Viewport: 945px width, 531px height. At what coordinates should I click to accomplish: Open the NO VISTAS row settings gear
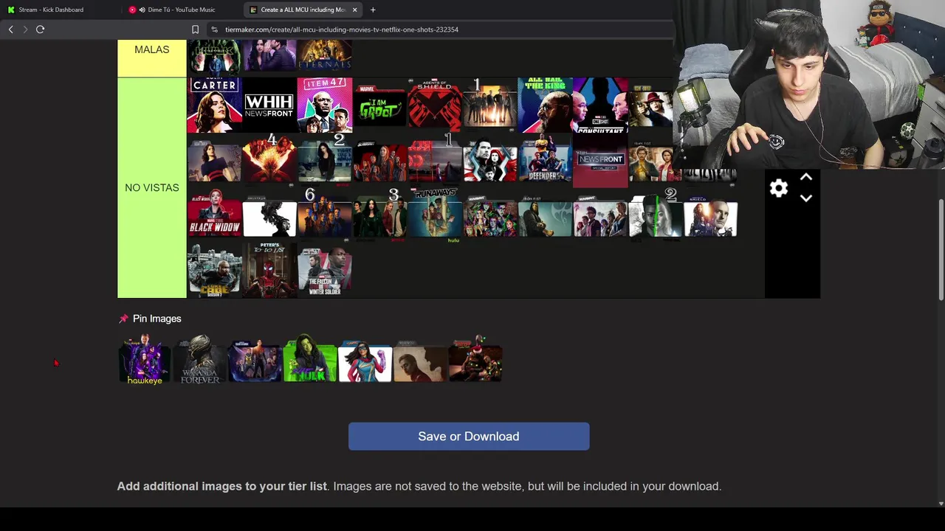tap(779, 188)
